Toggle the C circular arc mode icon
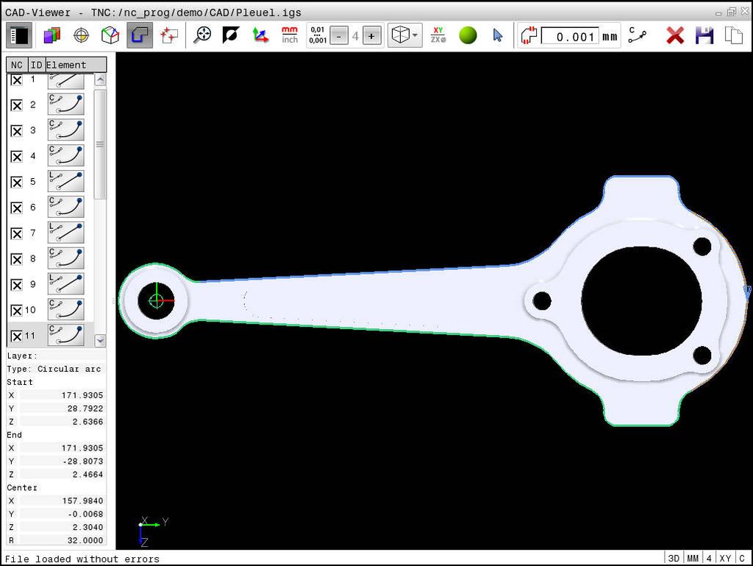This screenshot has height=566, width=753. [x=638, y=35]
